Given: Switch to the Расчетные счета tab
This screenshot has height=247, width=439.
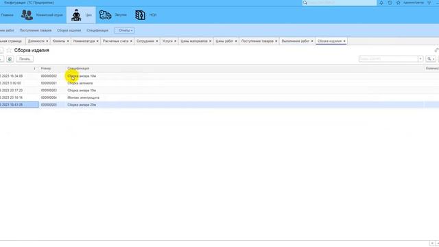Looking at the screenshot, I should pos(116,41).
